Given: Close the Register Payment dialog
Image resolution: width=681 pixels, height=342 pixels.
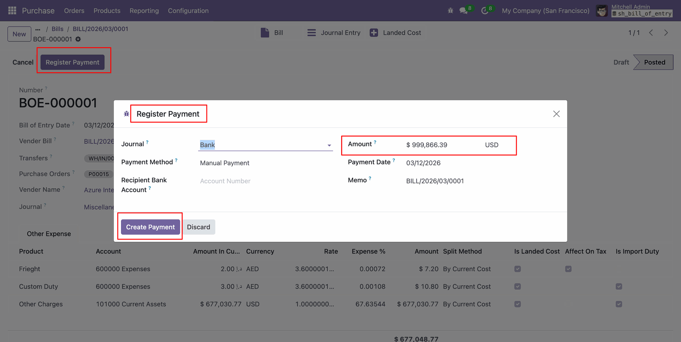Looking at the screenshot, I should [x=556, y=114].
